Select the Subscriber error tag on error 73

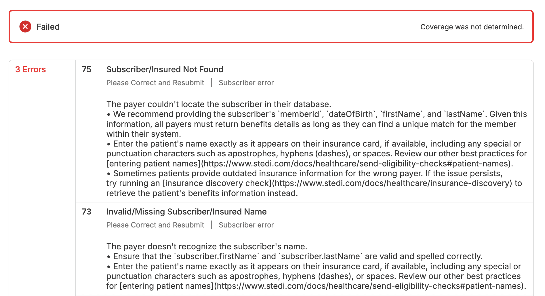(x=246, y=225)
